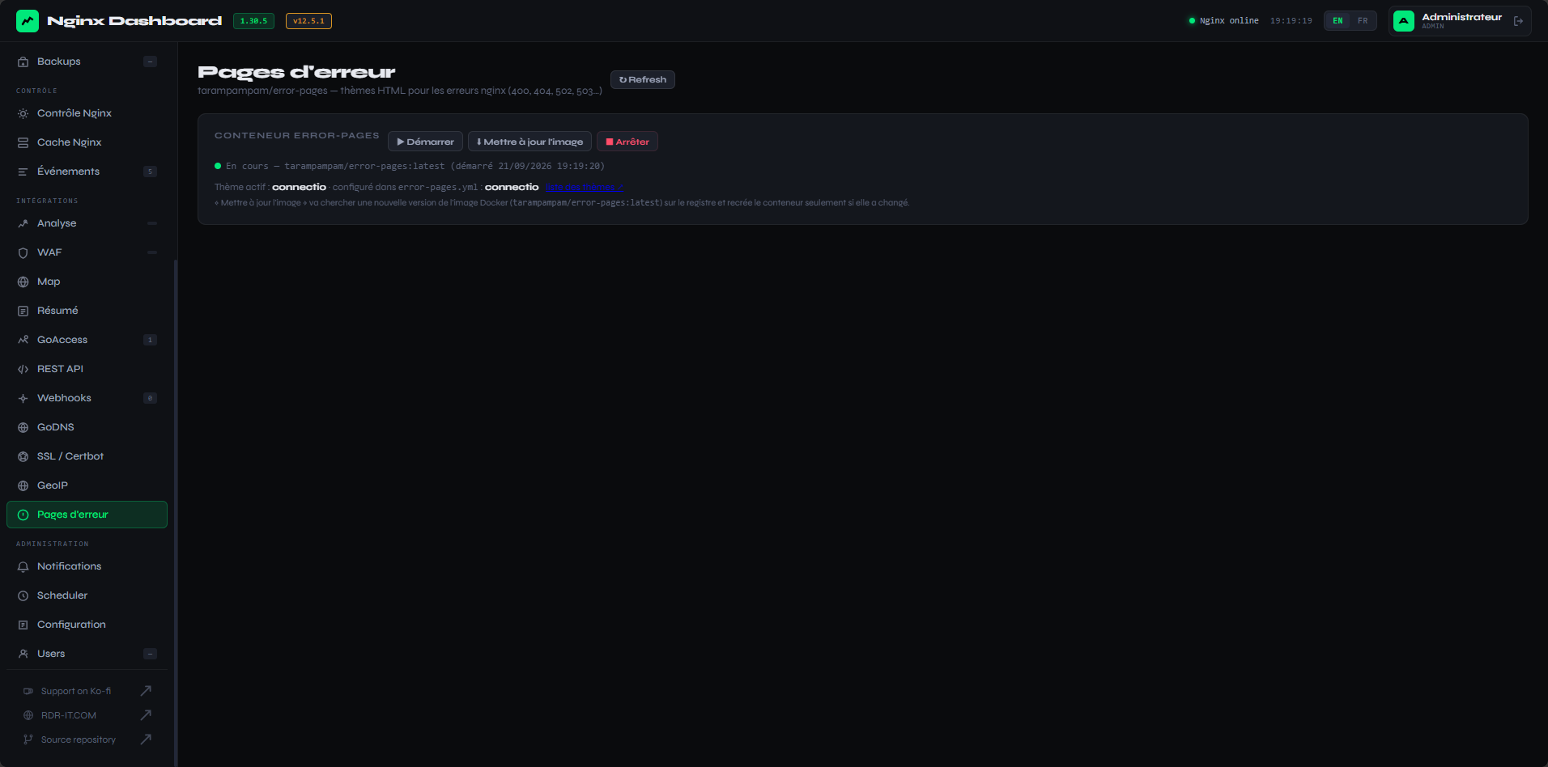Collapse the Backups section indicator
Viewport: 1548px width, 767px height.
[x=150, y=61]
